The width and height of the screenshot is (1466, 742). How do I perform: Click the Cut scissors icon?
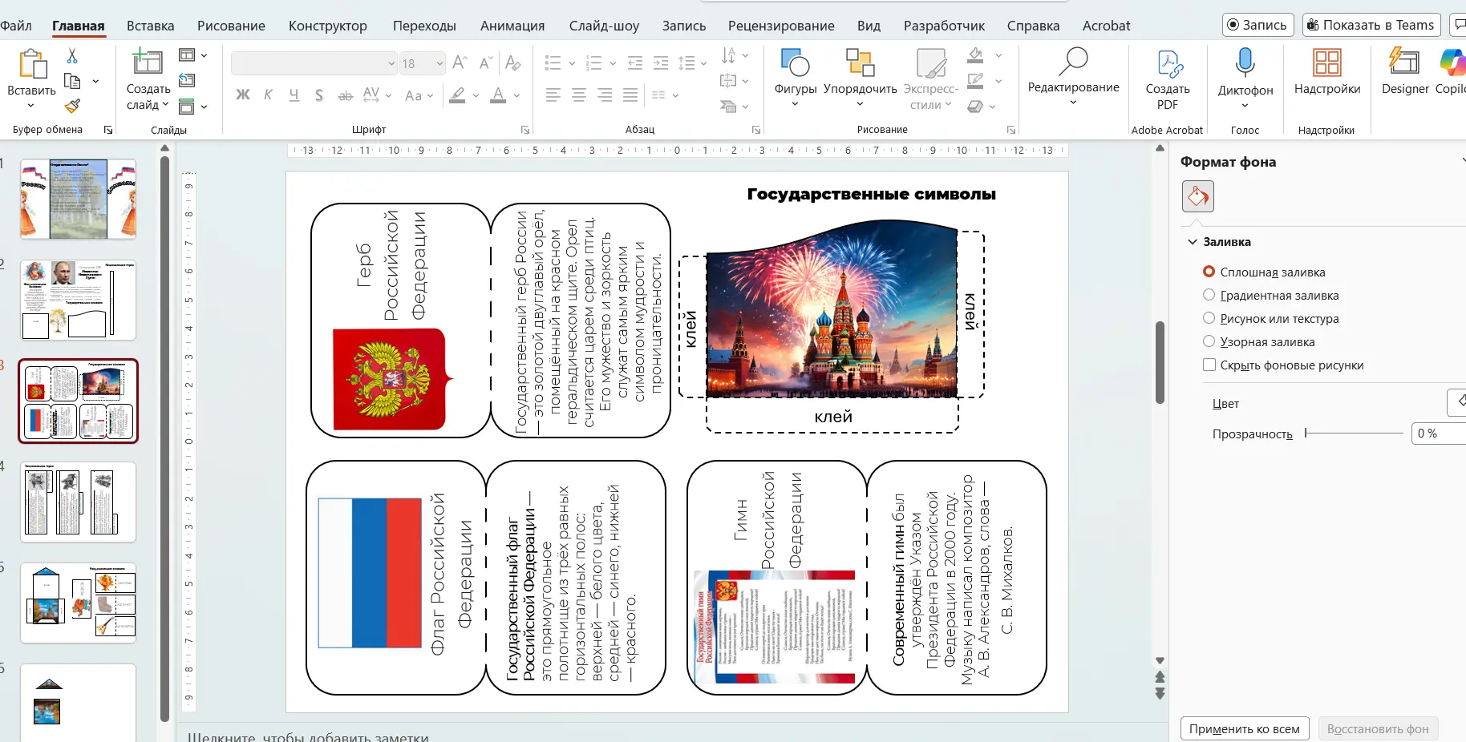click(x=72, y=55)
